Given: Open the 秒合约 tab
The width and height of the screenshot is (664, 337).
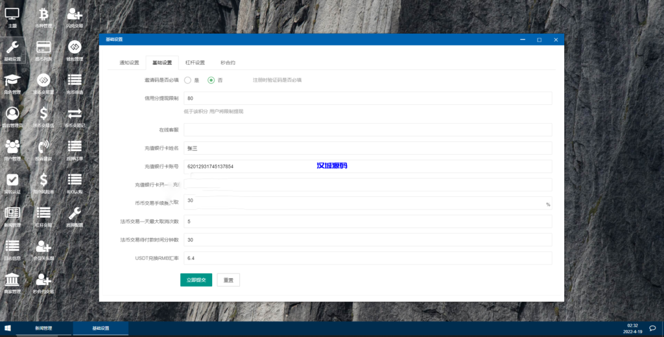Looking at the screenshot, I should point(228,63).
